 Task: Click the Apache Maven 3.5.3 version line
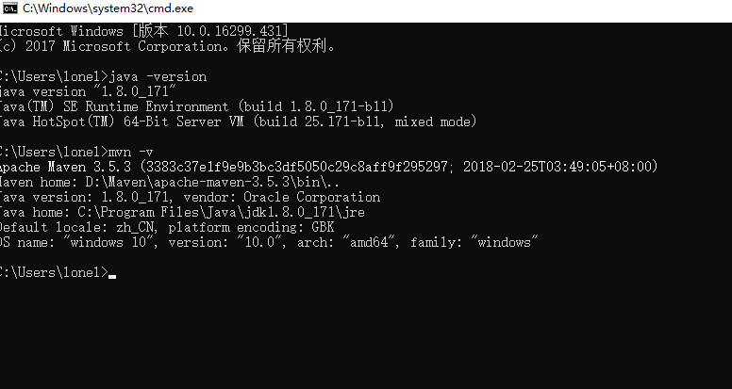click(x=328, y=167)
